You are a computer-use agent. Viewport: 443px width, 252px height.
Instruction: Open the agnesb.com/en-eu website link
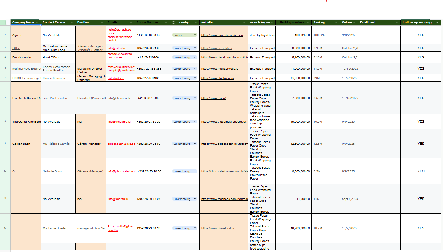(x=222, y=35)
